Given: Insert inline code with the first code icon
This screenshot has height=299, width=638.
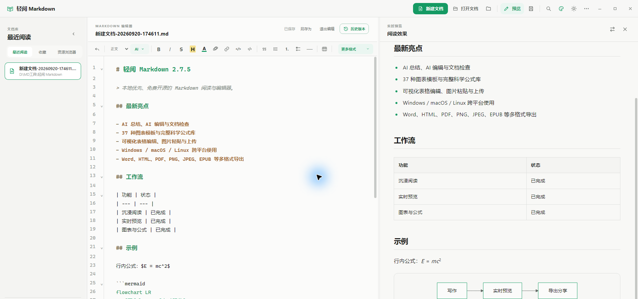Looking at the screenshot, I should tap(238, 49).
